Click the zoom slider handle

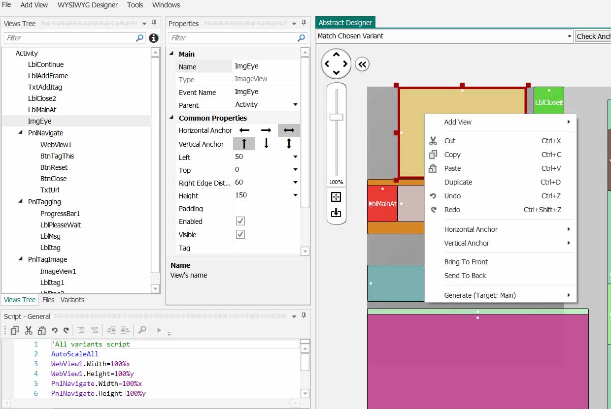click(x=336, y=117)
